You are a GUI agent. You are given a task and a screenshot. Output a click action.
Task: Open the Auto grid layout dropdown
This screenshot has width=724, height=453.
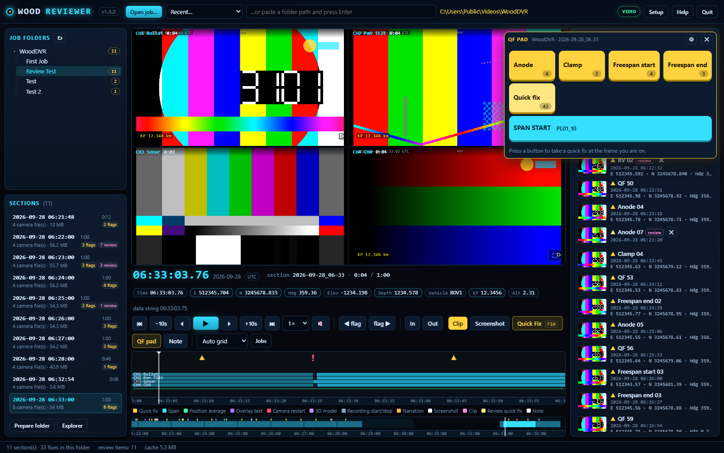(222, 341)
